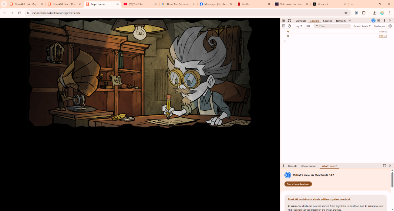This screenshot has height=211, width=394.
Task: Clear the console
Action: click(289, 26)
